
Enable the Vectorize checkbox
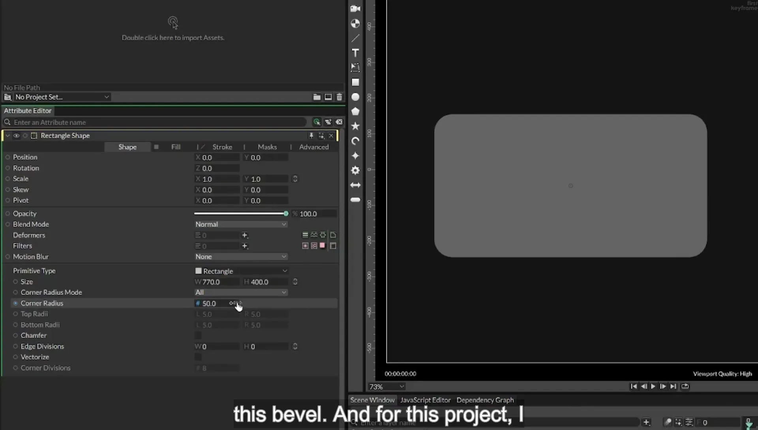click(x=198, y=357)
